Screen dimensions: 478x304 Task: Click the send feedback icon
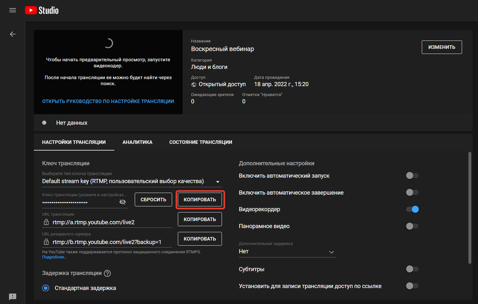[x=12, y=296]
